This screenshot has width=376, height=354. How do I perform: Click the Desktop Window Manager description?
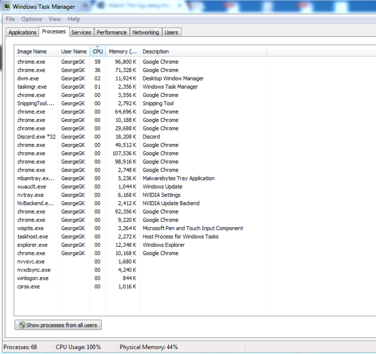tap(173, 78)
